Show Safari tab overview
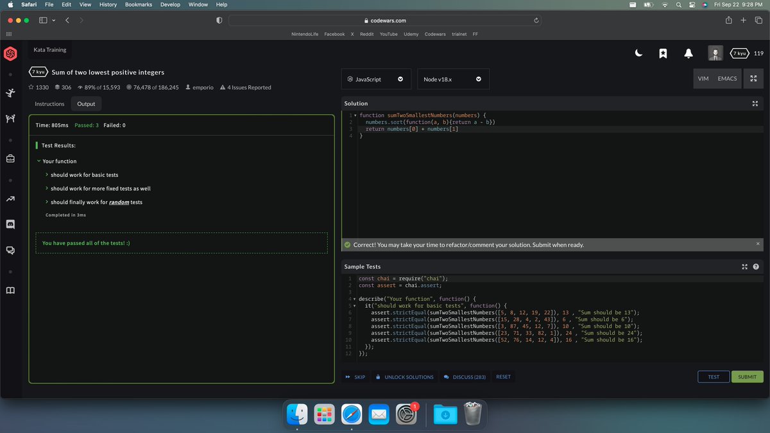This screenshot has height=433, width=770. point(758,21)
